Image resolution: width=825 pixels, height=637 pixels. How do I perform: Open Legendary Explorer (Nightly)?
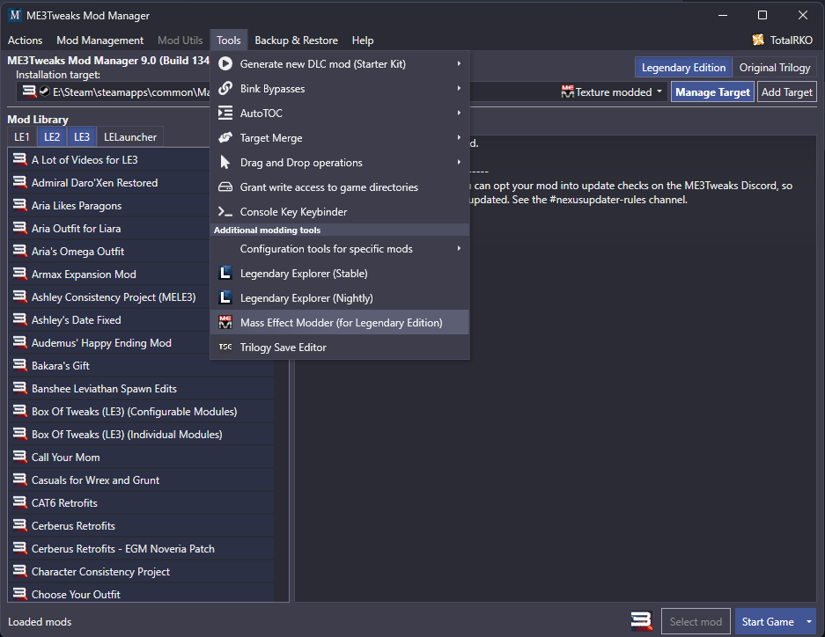click(x=339, y=298)
